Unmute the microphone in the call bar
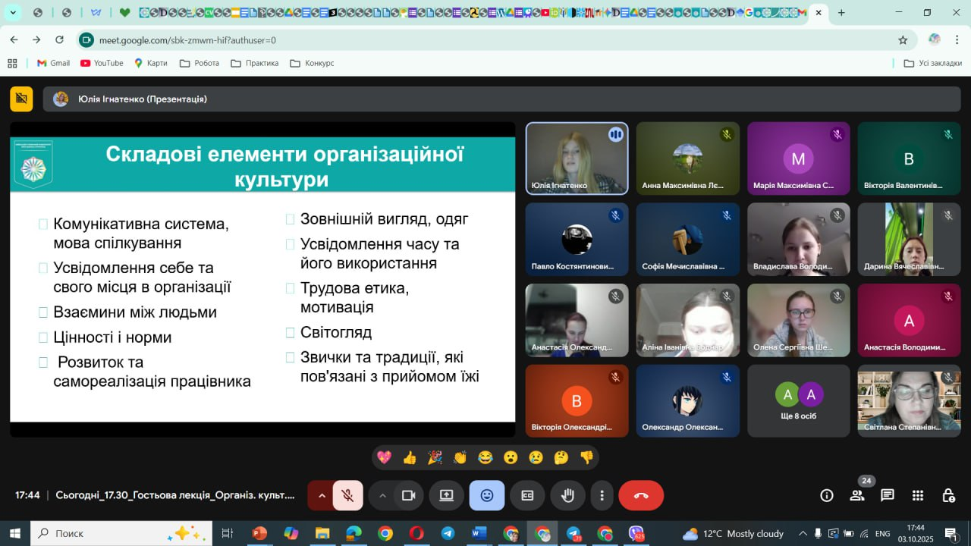971x546 pixels. click(347, 496)
